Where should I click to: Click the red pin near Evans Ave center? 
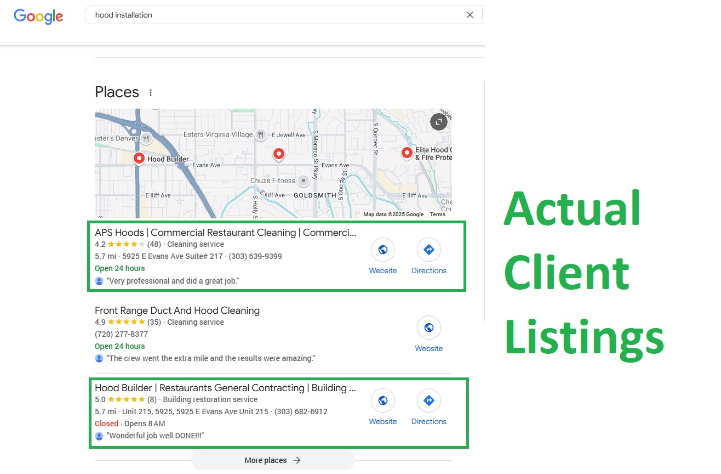point(279,155)
